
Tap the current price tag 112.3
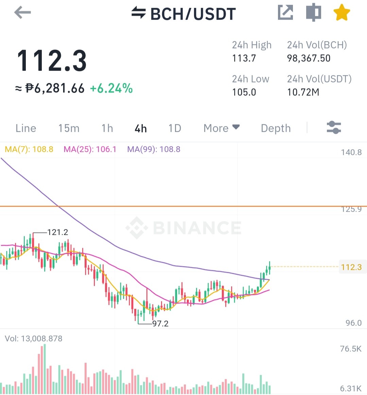point(351,267)
